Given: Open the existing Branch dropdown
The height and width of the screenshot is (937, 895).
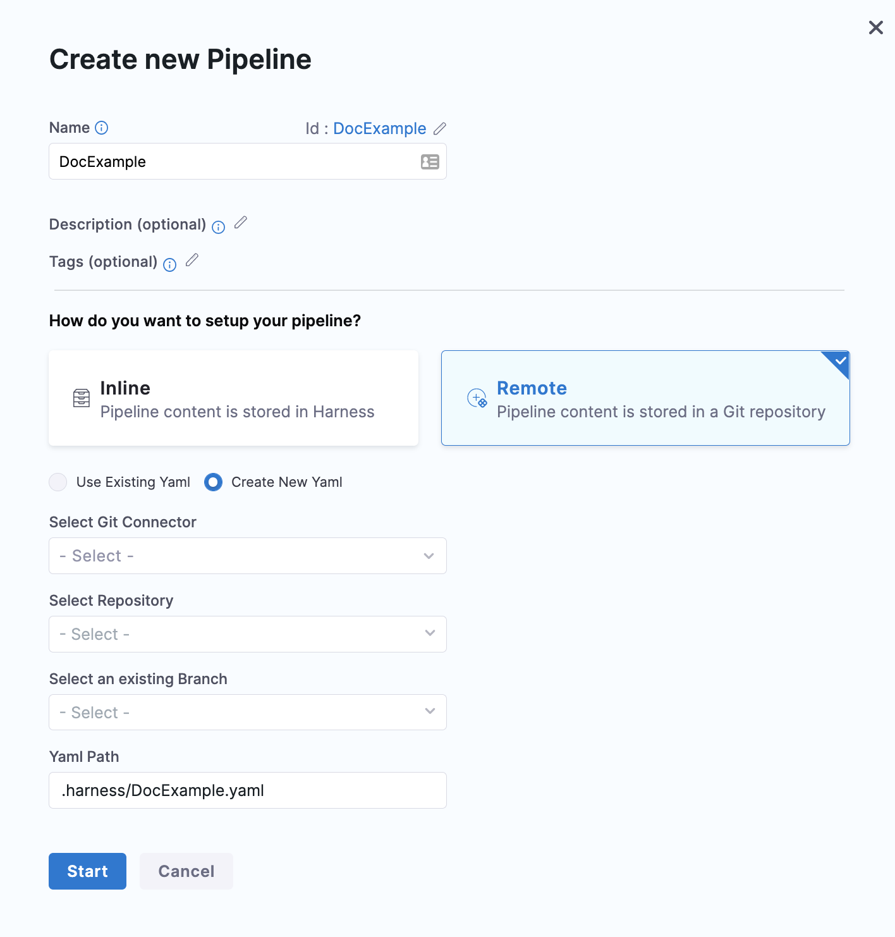Looking at the screenshot, I should pyautogui.click(x=248, y=713).
